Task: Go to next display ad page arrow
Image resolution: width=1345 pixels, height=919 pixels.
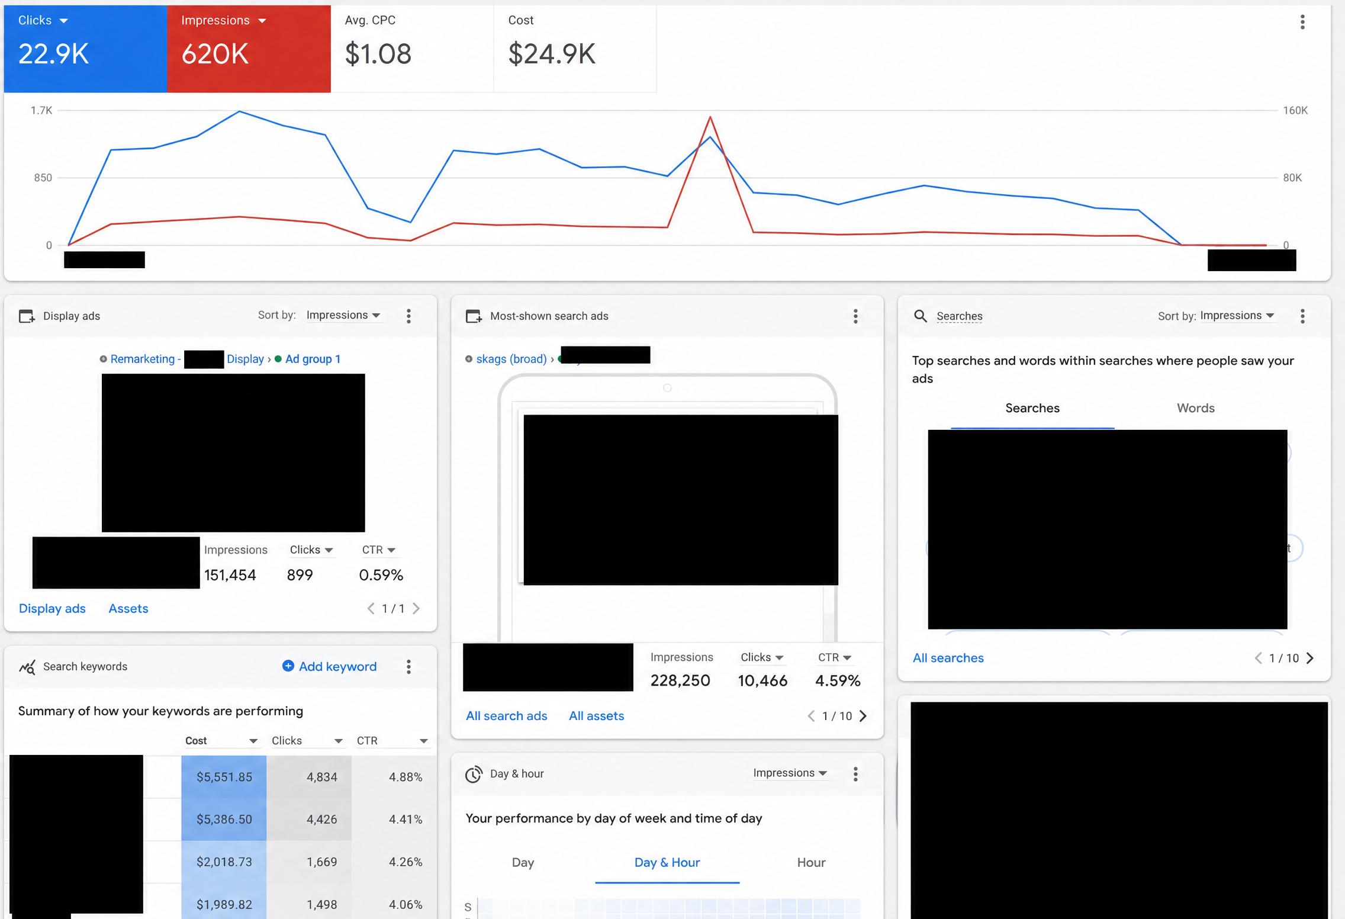Action: 416,609
